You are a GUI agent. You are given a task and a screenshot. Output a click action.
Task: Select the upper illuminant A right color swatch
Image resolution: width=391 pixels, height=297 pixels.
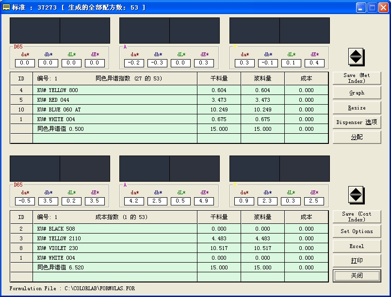195,31
